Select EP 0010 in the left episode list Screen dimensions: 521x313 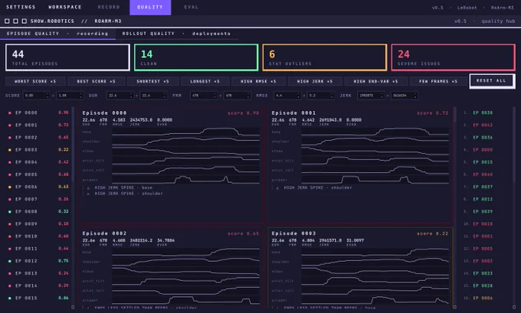click(38, 236)
